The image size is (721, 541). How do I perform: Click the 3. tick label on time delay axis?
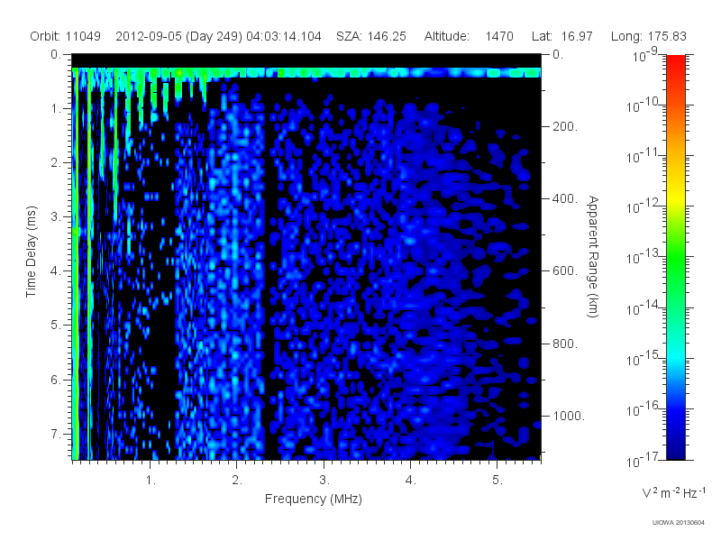point(56,216)
